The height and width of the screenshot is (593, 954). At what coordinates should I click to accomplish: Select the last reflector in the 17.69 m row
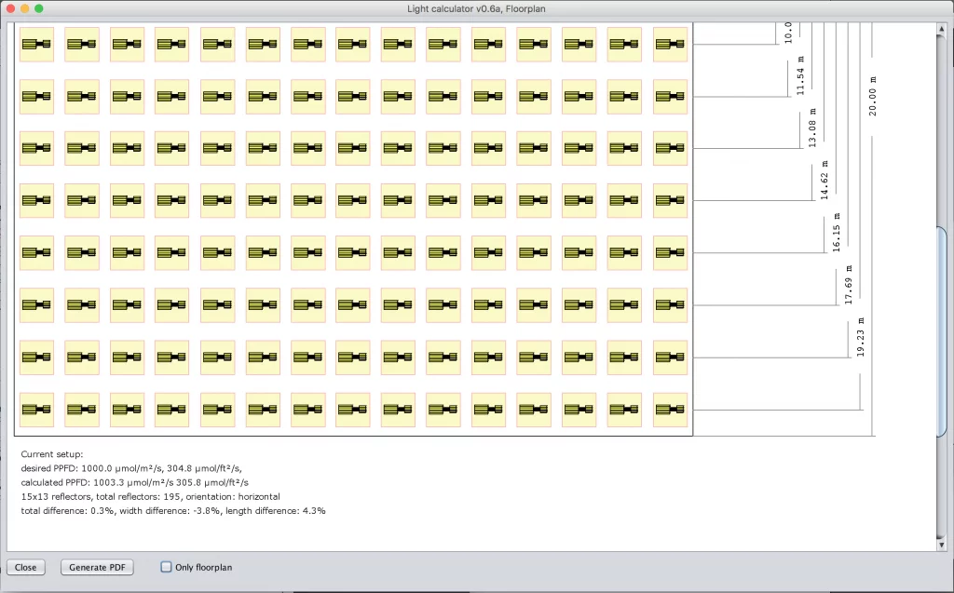670,305
